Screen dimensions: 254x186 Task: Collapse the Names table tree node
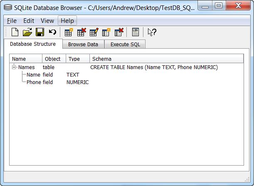[x=14, y=67]
